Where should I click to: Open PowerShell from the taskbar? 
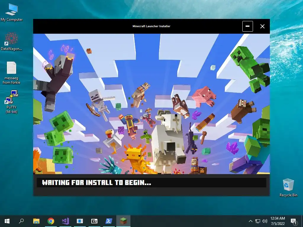click(109, 221)
